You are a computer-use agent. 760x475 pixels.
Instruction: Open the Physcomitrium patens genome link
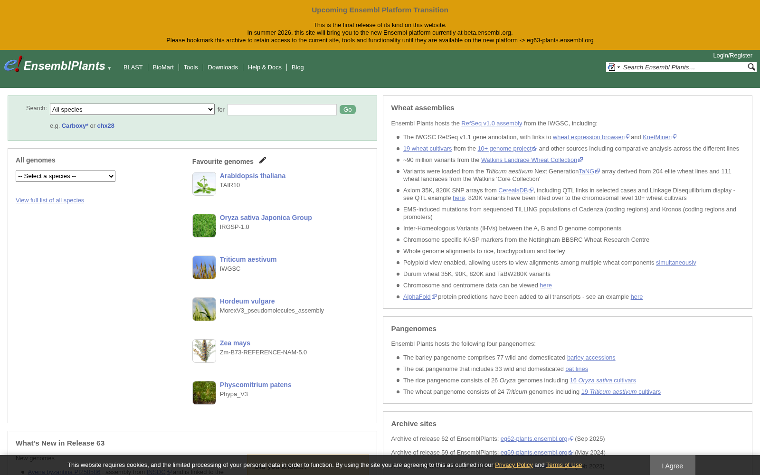point(256,385)
